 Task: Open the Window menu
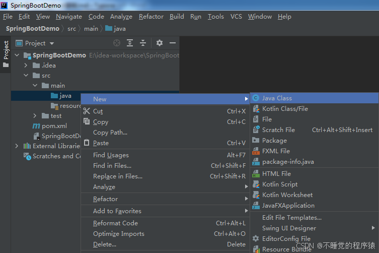coord(260,17)
